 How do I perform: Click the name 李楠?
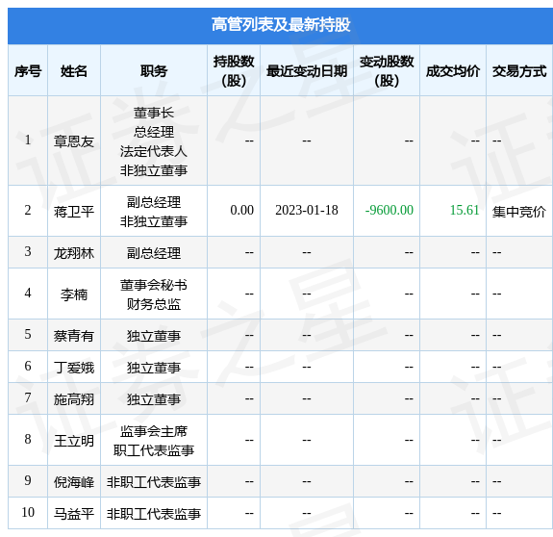pos(74,294)
